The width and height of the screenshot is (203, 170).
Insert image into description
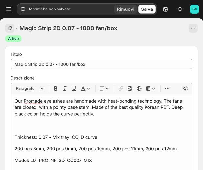pos(130,89)
